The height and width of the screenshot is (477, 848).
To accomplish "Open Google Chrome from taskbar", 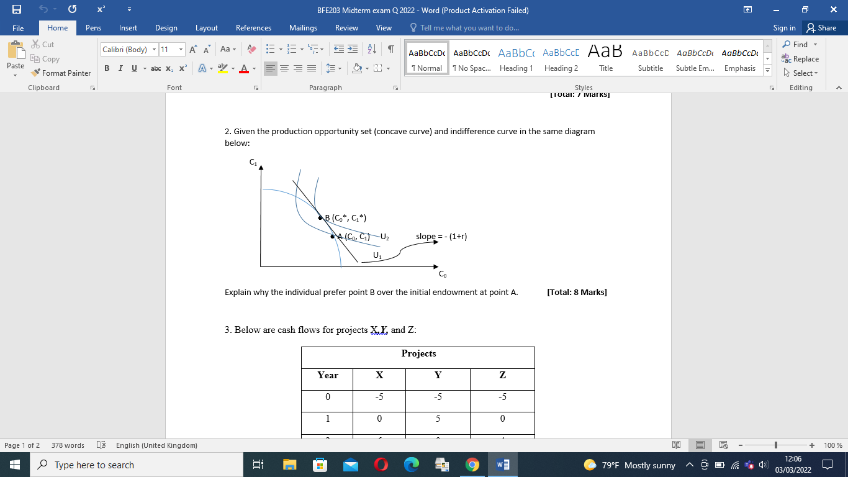I will (x=472, y=465).
